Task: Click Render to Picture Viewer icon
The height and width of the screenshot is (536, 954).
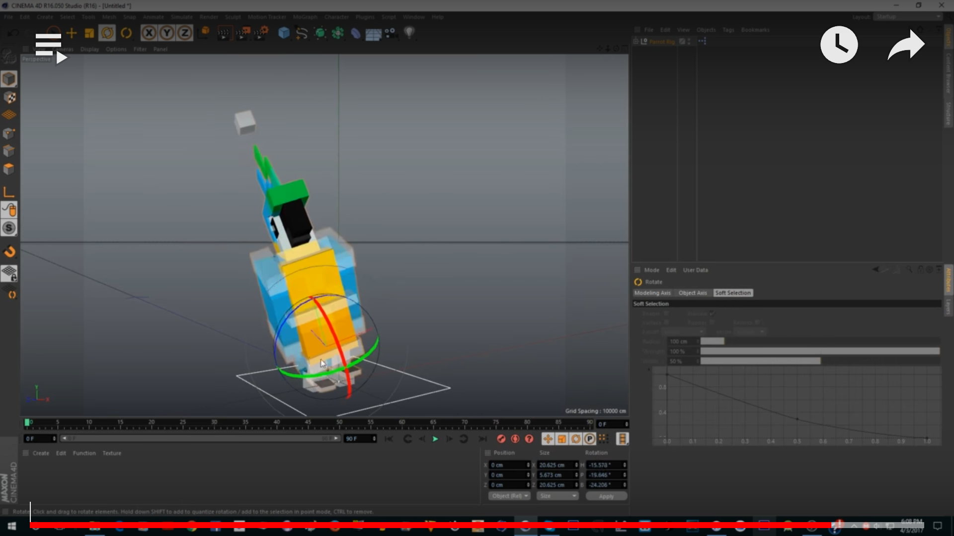Action: point(242,33)
